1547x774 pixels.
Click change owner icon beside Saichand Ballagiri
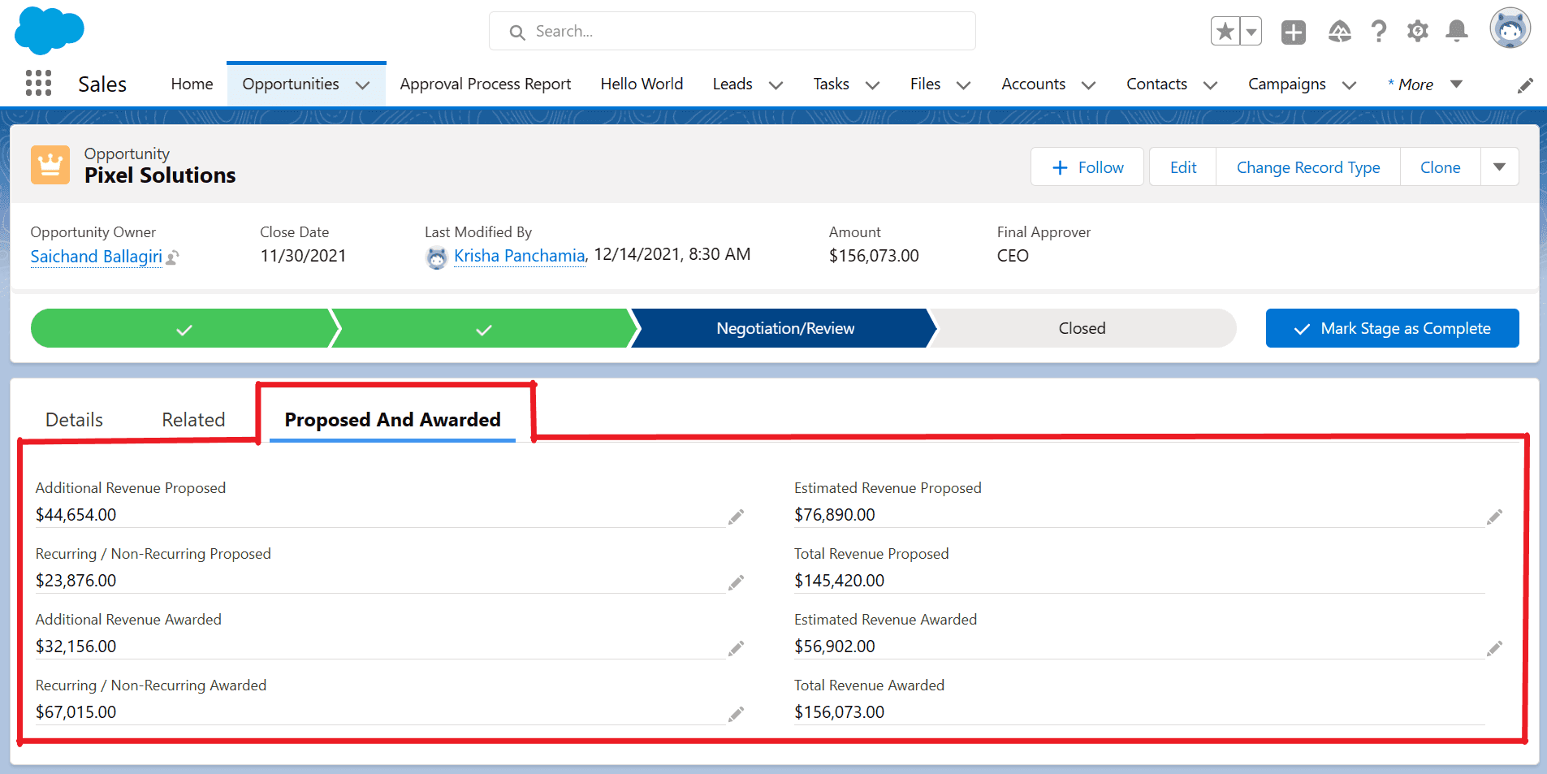tap(172, 257)
